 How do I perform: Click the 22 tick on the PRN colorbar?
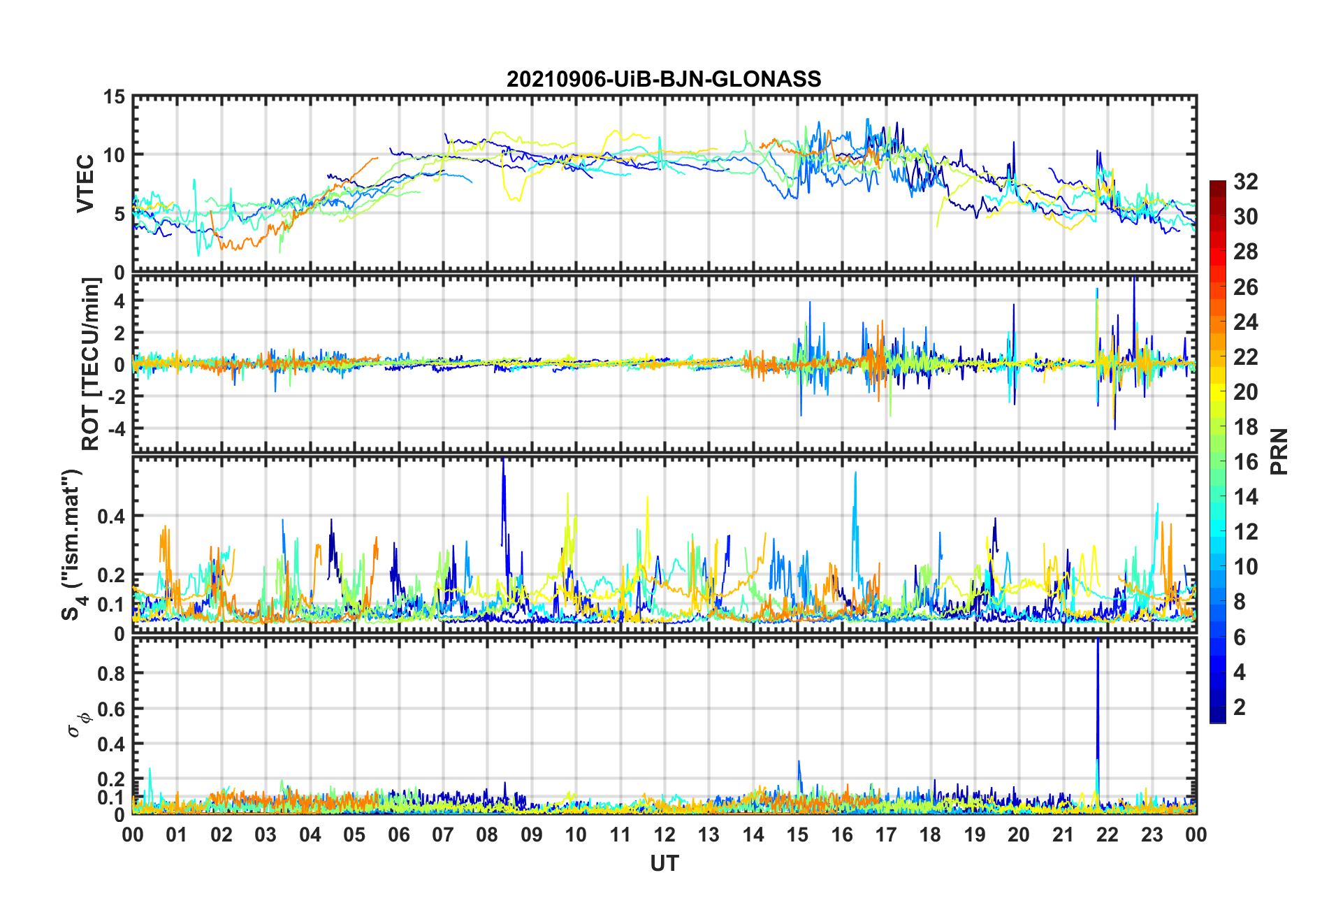[1245, 357]
